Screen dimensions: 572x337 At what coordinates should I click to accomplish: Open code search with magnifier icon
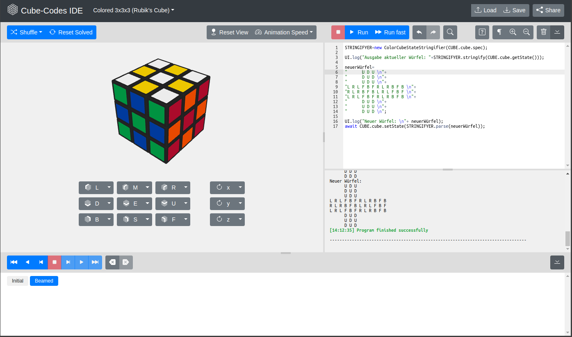coord(450,32)
